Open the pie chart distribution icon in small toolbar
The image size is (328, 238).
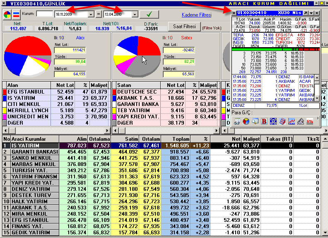[246, 121]
